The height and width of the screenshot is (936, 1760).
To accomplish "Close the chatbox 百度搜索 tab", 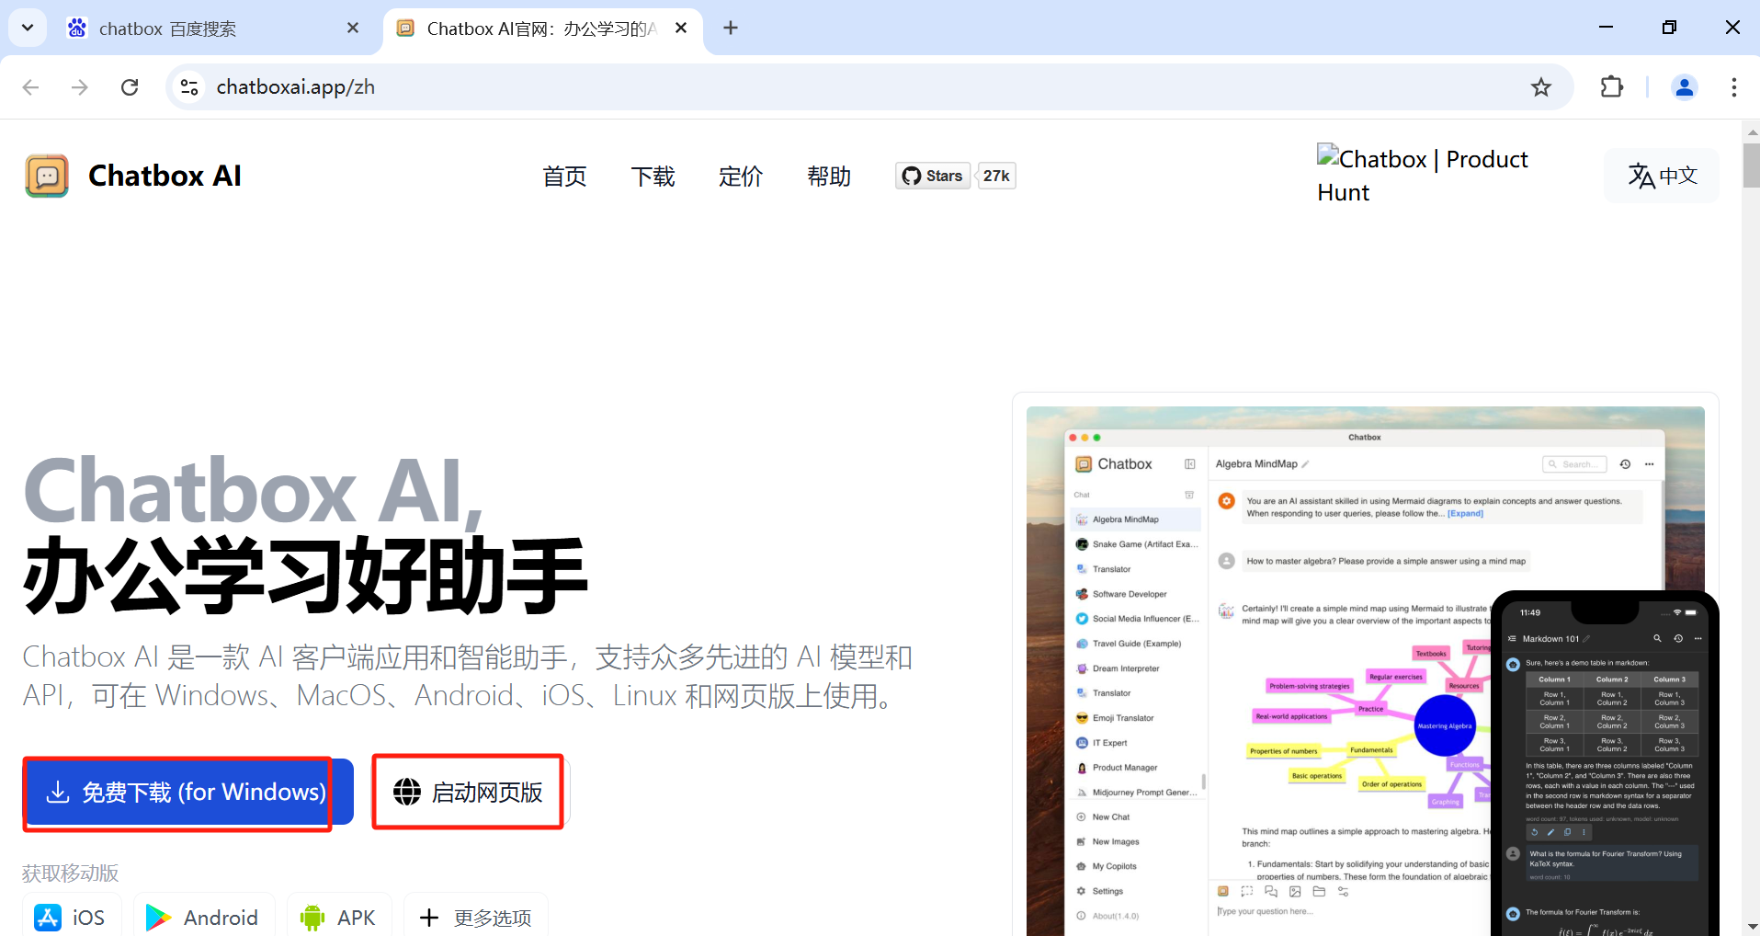I will 353,29.
